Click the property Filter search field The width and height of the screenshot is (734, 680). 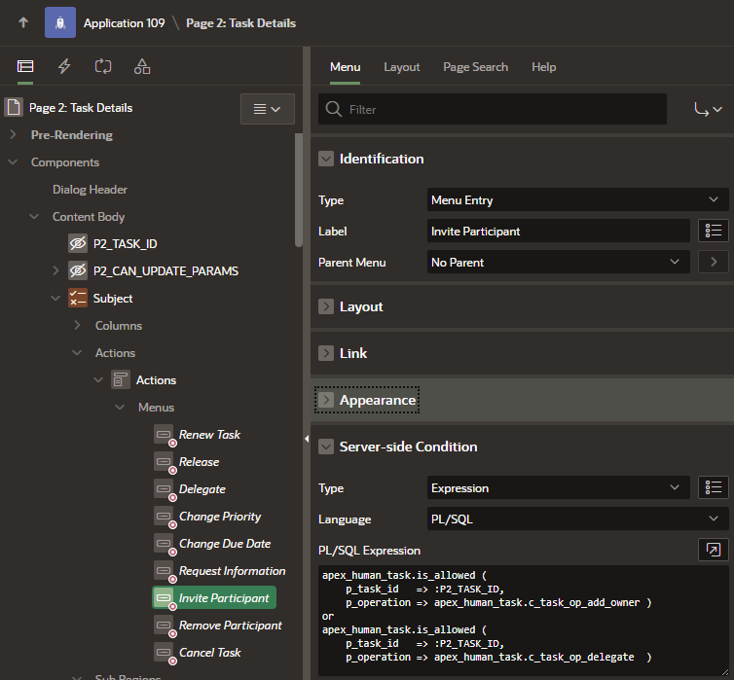coord(493,109)
